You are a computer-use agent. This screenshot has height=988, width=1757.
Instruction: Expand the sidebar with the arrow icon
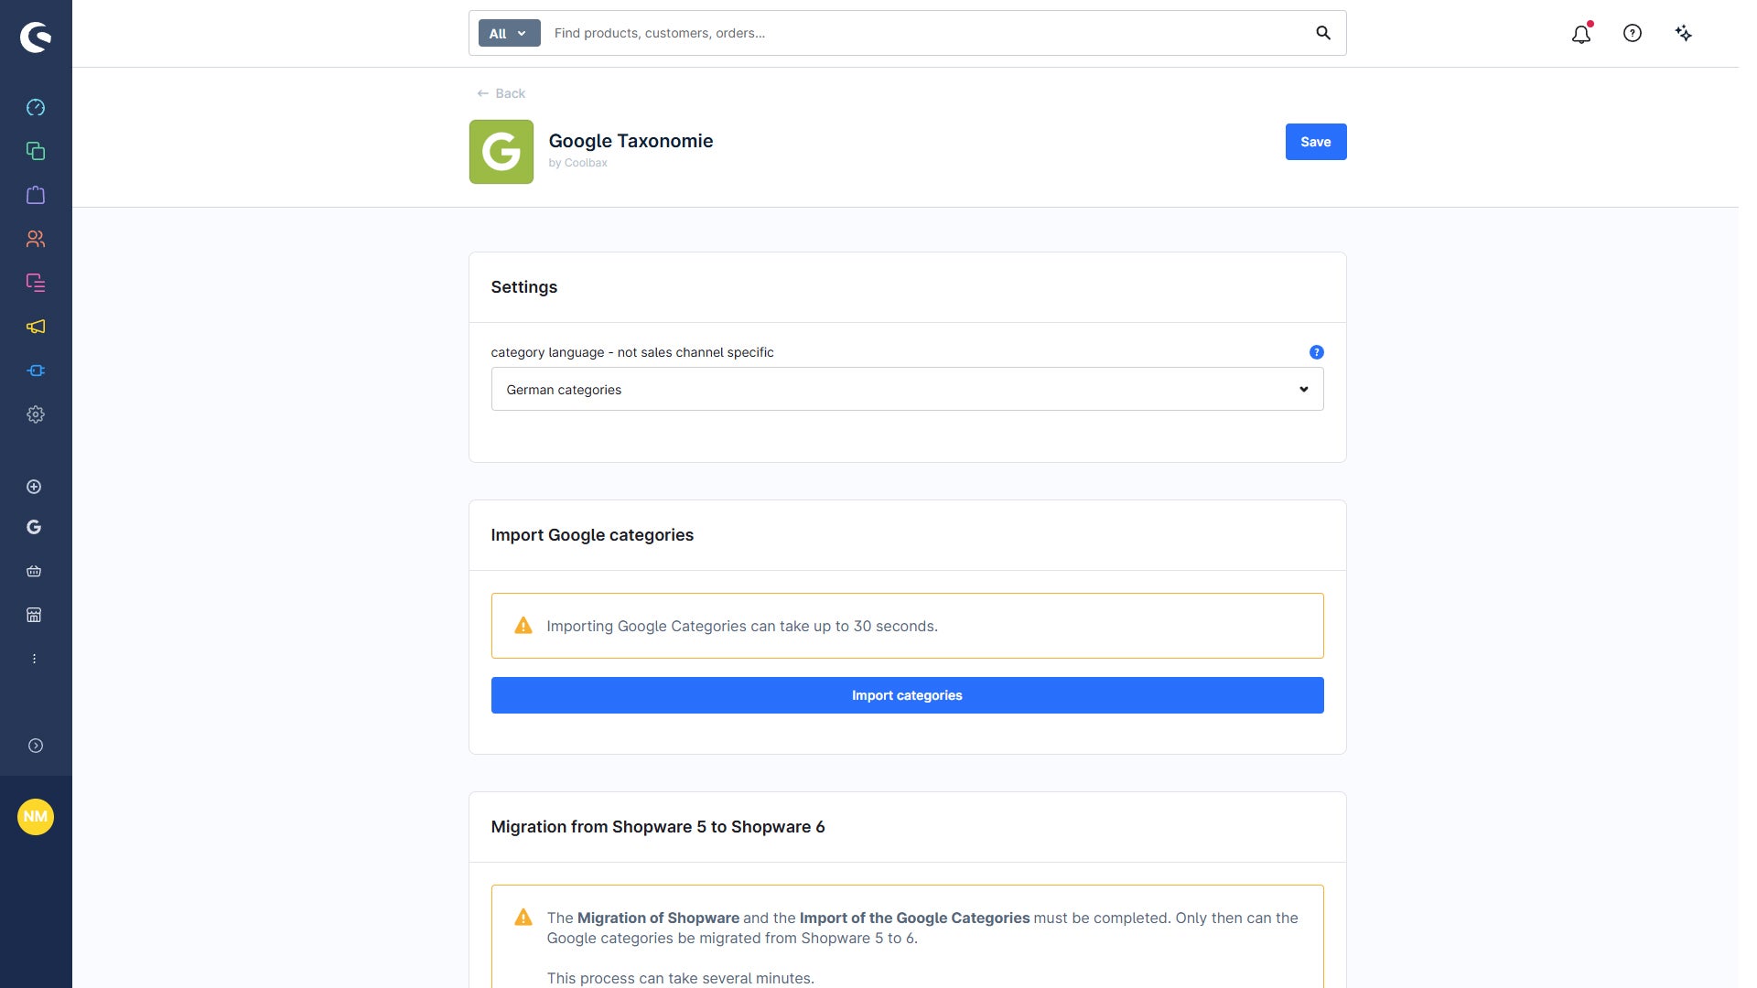coord(36,746)
